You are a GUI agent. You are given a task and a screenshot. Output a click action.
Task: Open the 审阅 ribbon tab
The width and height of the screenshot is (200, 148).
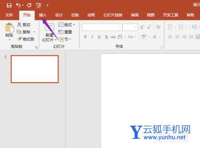coord(135,15)
